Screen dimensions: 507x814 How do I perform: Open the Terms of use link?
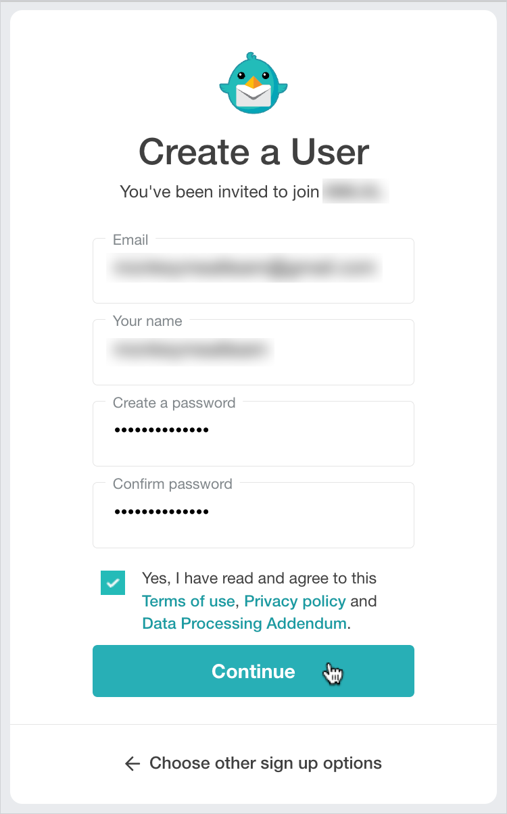coord(188,601)
